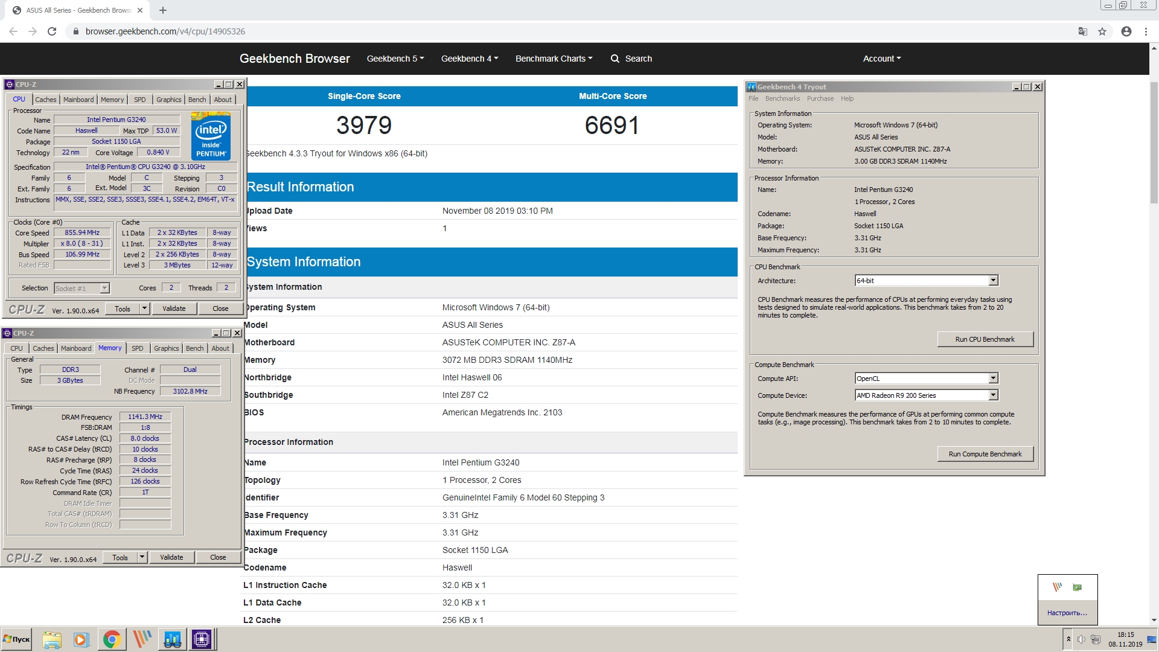Screen dimensions: 1159x652
Task: Click the Intel Pentium logo in CPU-Z
Action: point(211,135)
